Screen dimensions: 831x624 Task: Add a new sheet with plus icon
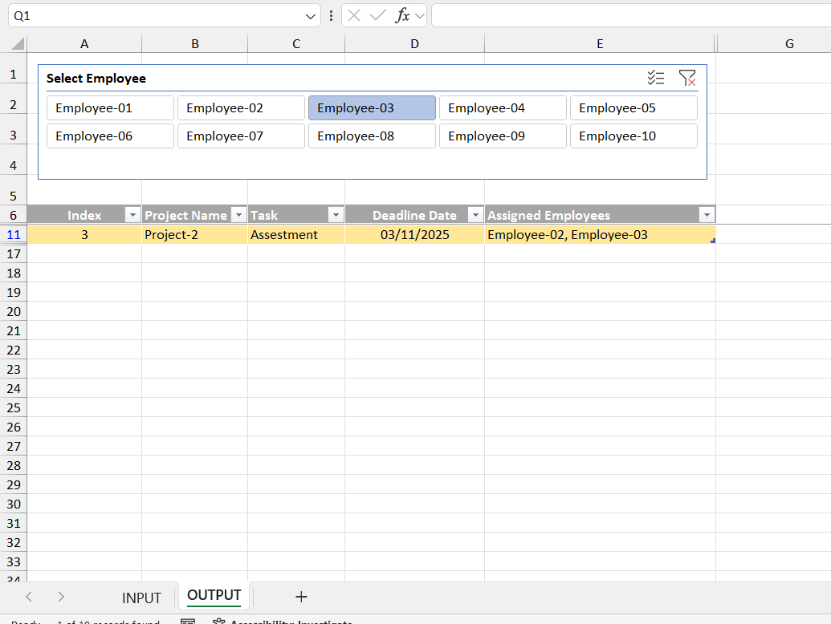301,597
